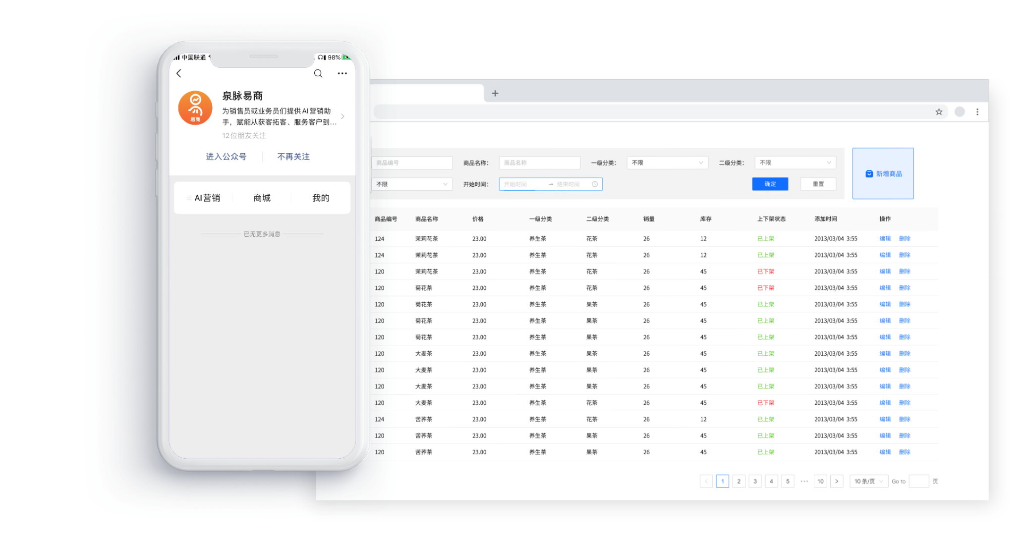Screen dimensions: 1024x544
Task: Tap the search magnifier icon on phone
Action: [x=318, y=73]
